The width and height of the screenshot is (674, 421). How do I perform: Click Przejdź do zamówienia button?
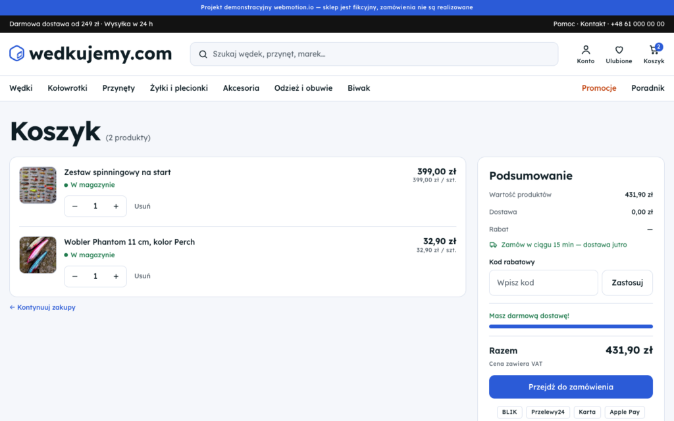(571, 387)
